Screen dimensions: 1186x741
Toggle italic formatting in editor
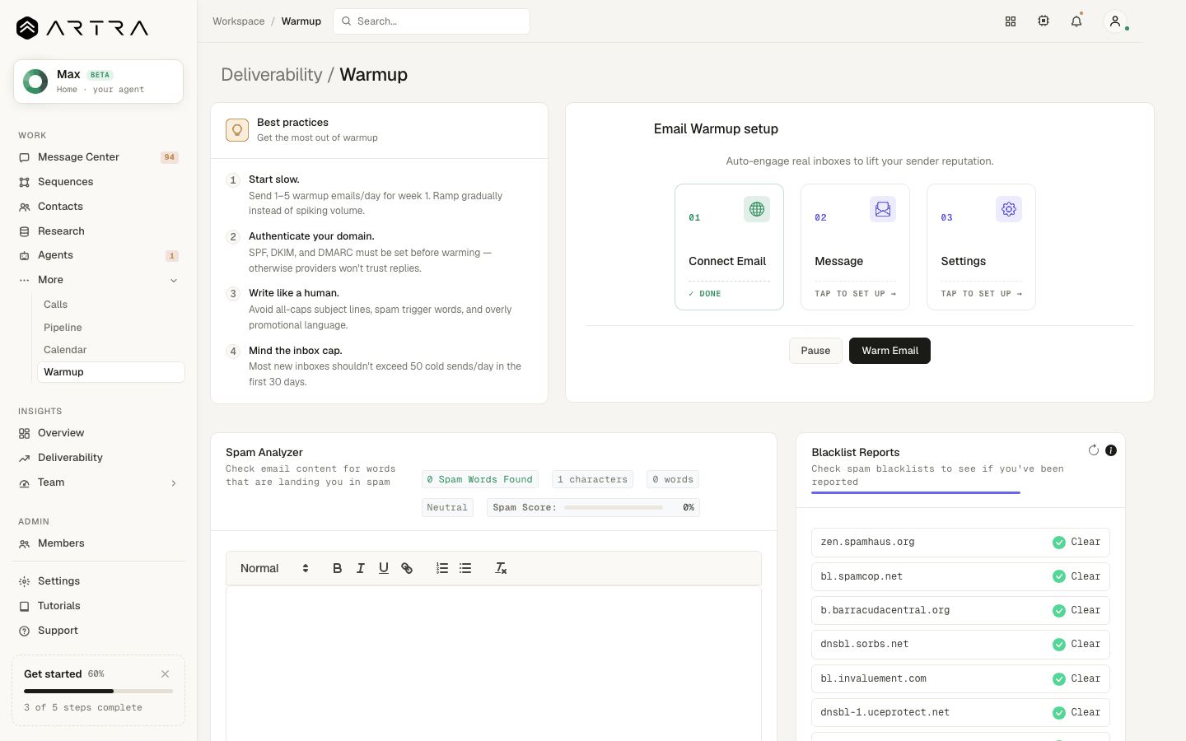[360, 568]
